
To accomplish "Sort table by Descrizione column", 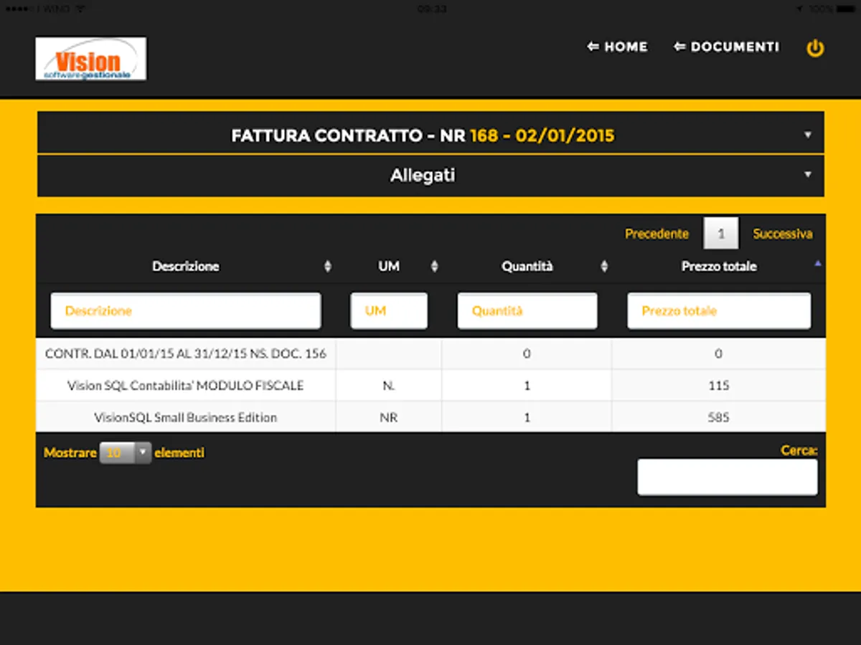I will [186, 267].
